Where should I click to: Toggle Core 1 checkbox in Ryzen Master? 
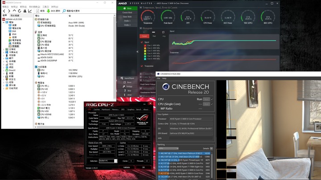[x=145, y=45]
